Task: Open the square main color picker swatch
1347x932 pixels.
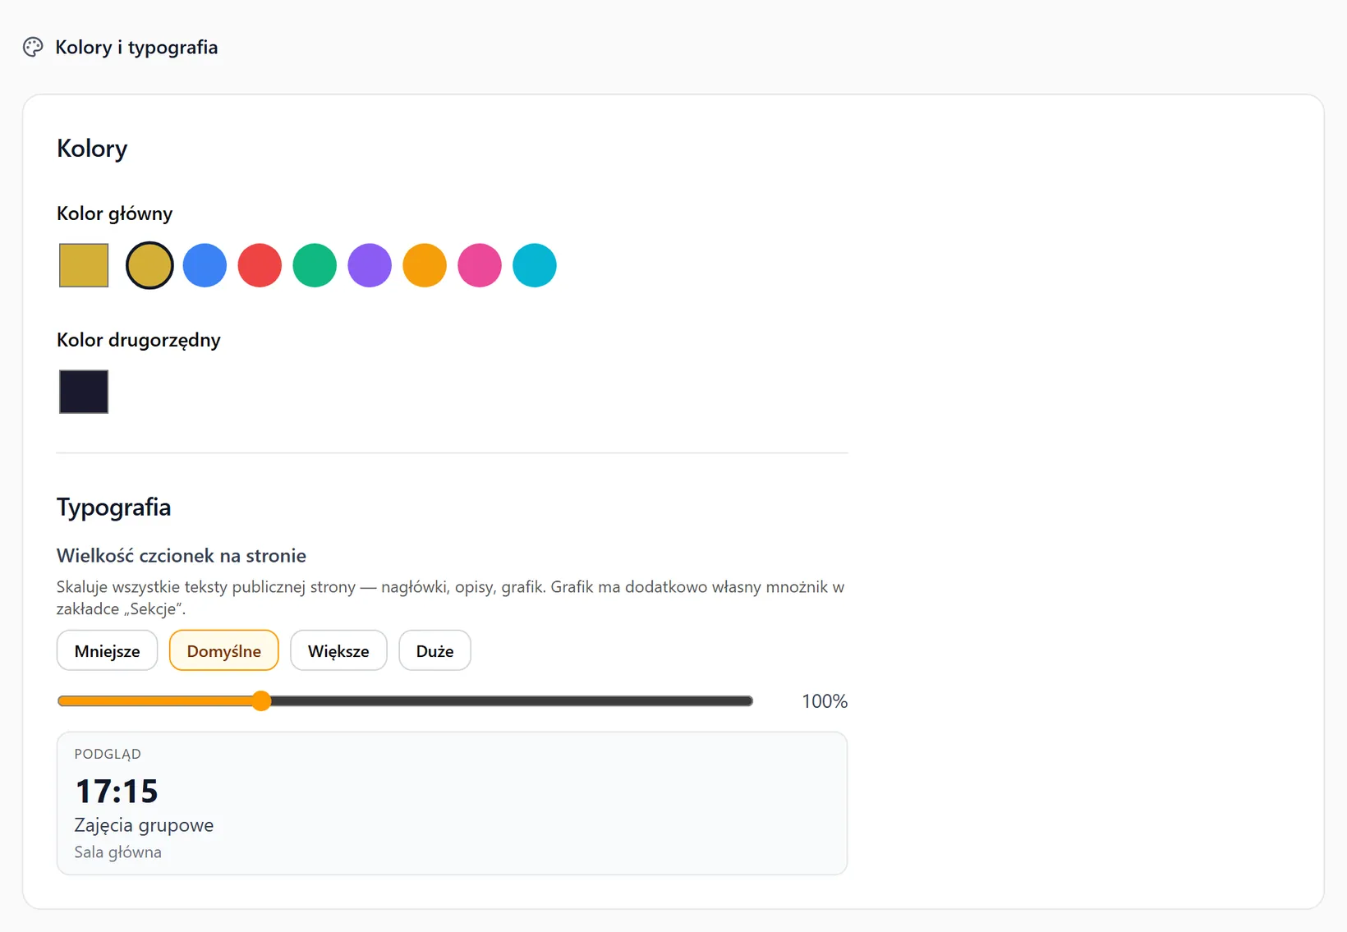Action: 84,265
